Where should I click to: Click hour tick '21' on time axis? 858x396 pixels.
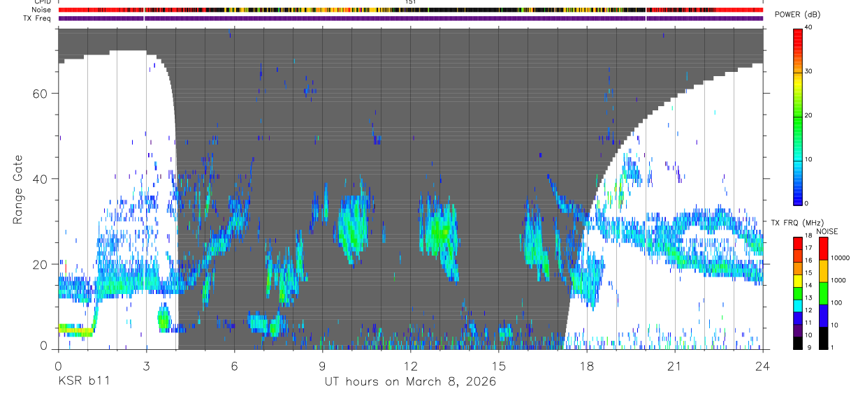pos(674,365)
